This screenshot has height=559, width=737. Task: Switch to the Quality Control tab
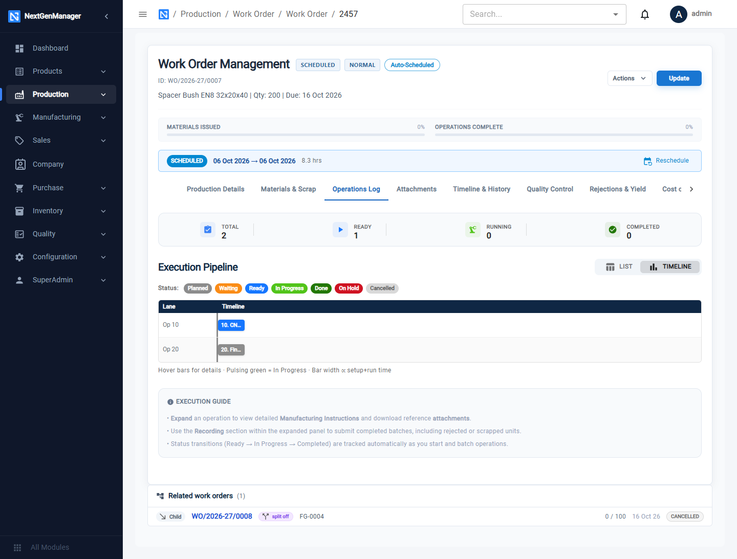coord(550,189)
